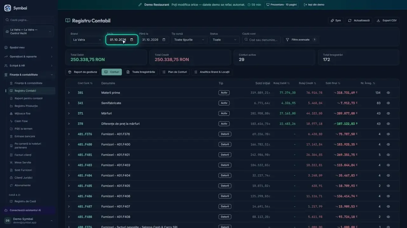This screenshot has width=407, height=228.
Task: Sort table by Cod Cont column header
Action: [x=85, y=83]
